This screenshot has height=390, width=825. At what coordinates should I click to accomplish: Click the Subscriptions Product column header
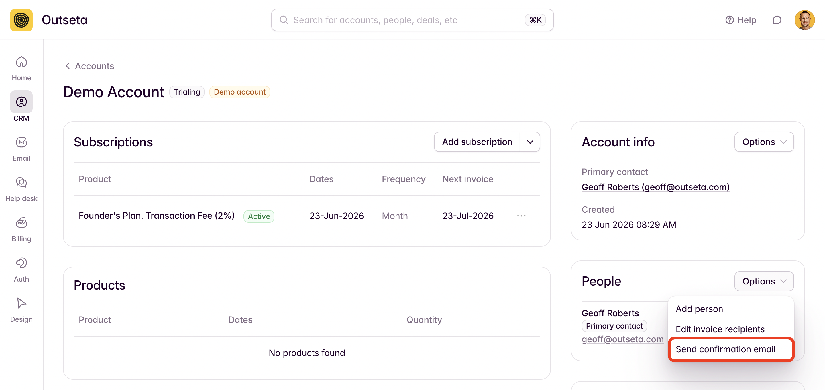[95, 179]
